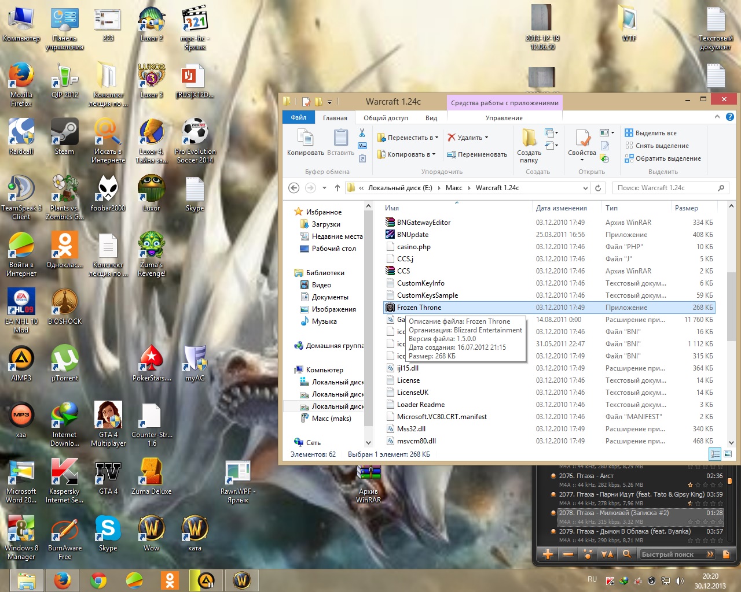Viewport: 741px width, 592px height.
Task: Click the Переименовать button
Action: tap(477, 154)
